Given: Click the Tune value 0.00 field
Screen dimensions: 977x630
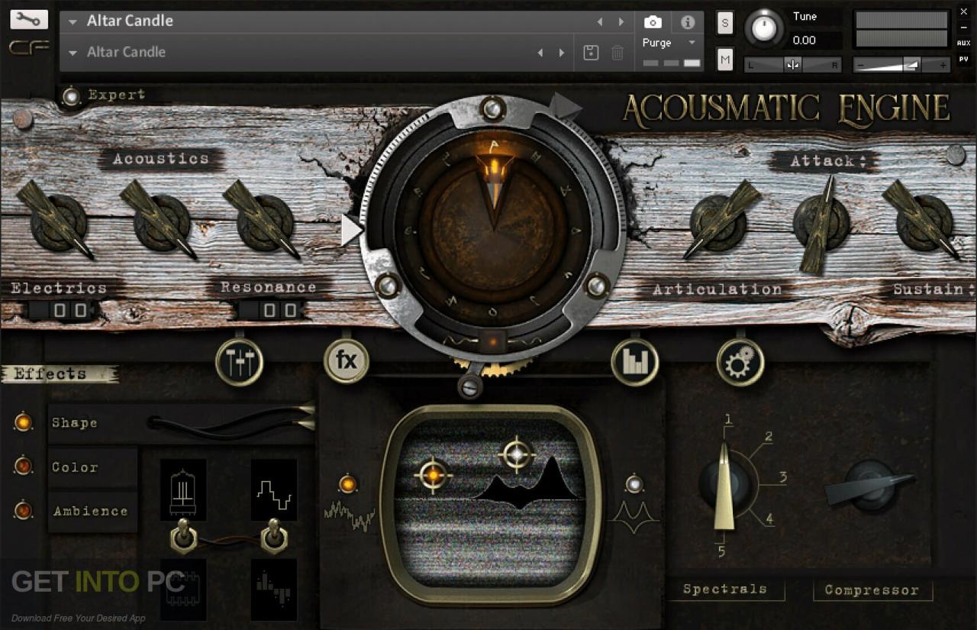Looking at the screenshot, I should click(815, 40).
